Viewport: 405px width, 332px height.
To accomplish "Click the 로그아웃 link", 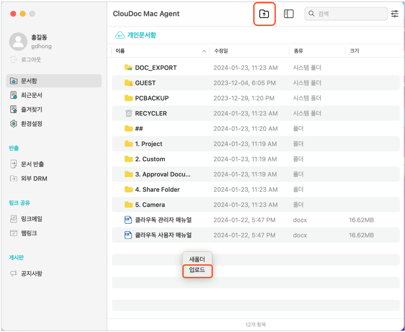I will click(x=31, y=60).
